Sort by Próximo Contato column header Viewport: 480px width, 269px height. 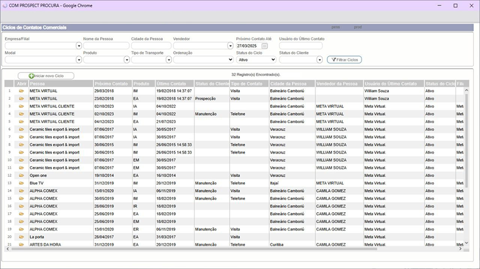tap(112, 84)
